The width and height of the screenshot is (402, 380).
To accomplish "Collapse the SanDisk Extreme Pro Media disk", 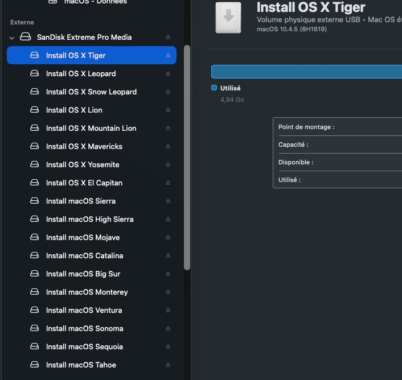I will point(11,38).
